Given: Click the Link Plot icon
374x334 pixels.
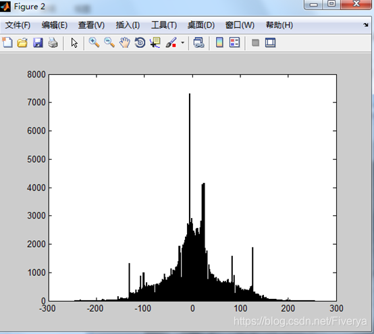Looking at the screenshot, I should pyautogui.click(x=198, y=43).
